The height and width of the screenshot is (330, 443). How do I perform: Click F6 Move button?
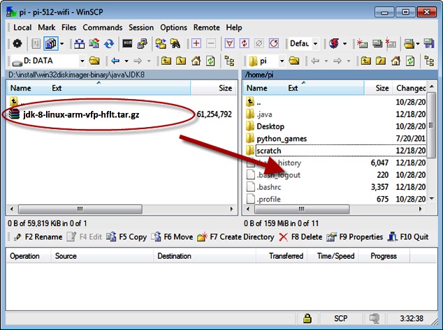[x=172, y=237]
